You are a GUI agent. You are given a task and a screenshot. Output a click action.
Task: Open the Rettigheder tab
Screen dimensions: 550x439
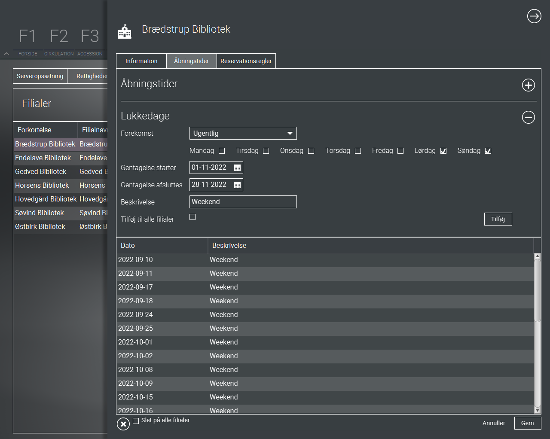pos(88,76)
